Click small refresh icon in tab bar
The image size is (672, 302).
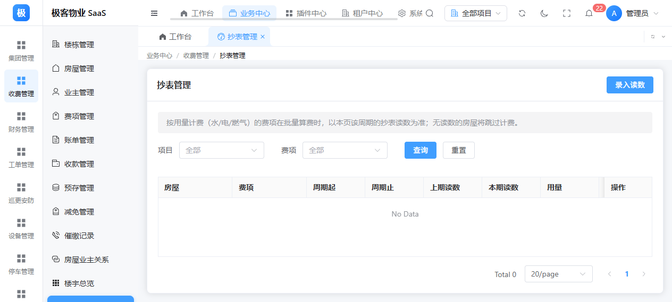pyautogui.click(x=653, y=37)
